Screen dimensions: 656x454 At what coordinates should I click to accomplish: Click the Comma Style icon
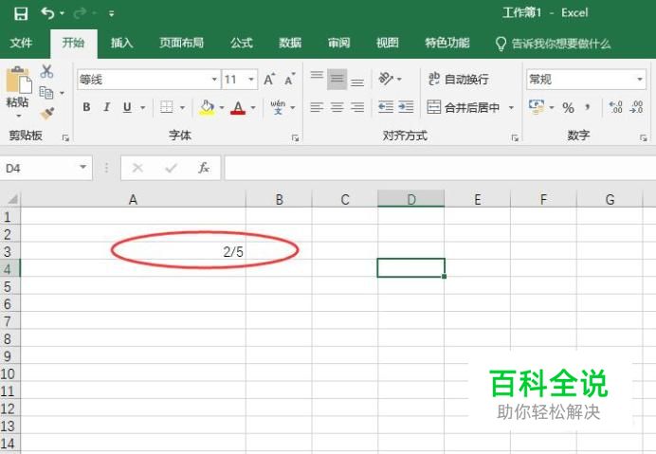588,107
